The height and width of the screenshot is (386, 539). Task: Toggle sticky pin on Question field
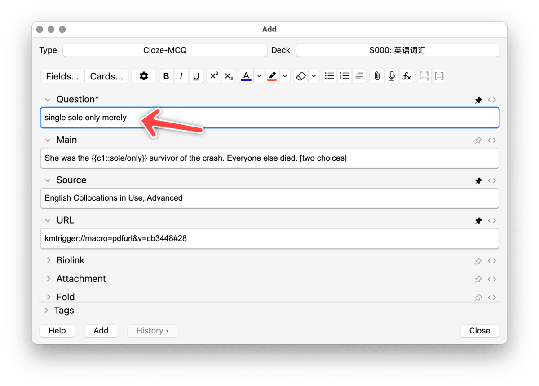click(478, 100)
